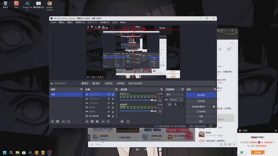Open 麦克风/Aux three-dot options menu
Screen dimensions: 278x156
[160, 101]
